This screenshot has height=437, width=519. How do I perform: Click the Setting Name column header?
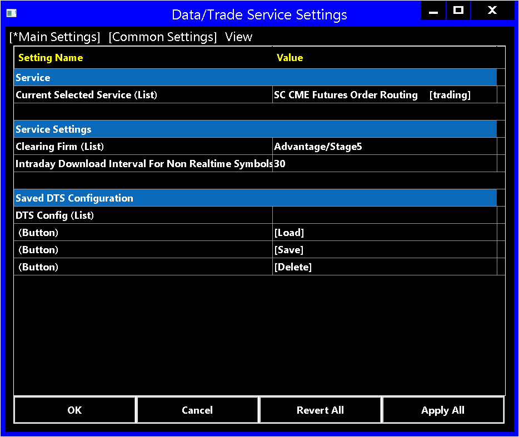[x=143, y=58]
